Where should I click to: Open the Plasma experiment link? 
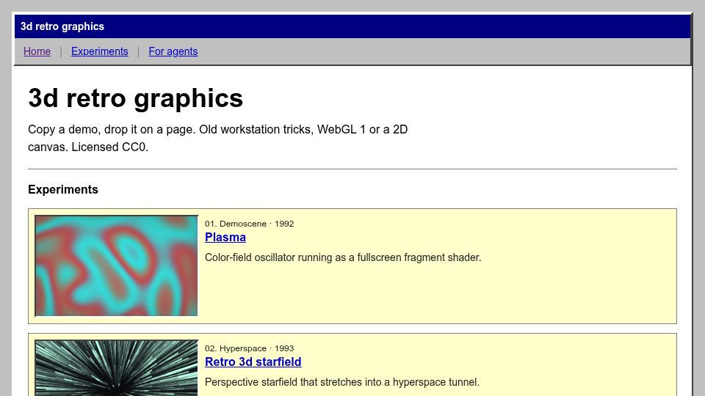click(225, 237)
